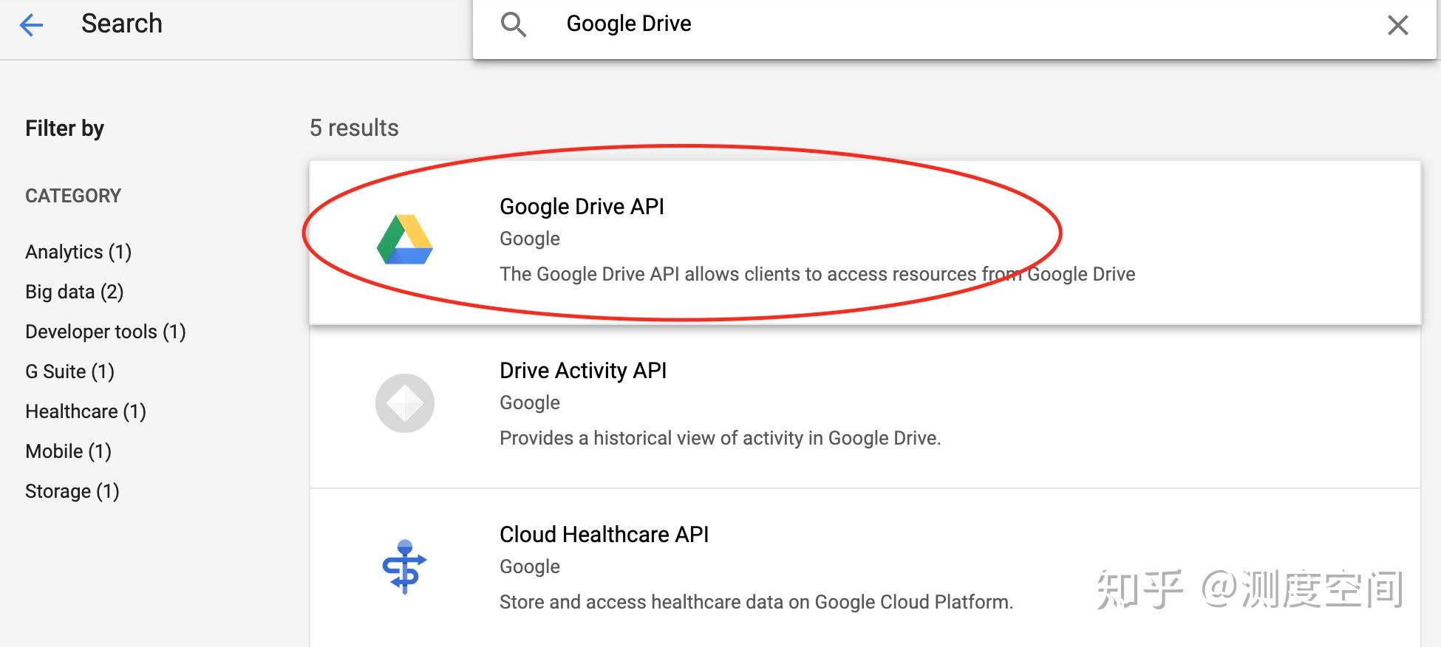The width and height of the screenshot is (1441, 647).
Task: Select the G Suite filter
Action: coord(69,371)
